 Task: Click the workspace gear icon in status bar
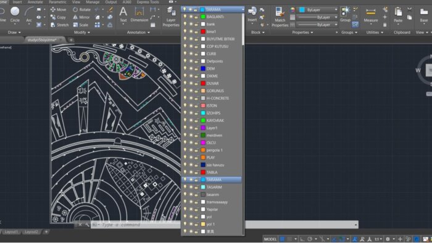[388, 239]
